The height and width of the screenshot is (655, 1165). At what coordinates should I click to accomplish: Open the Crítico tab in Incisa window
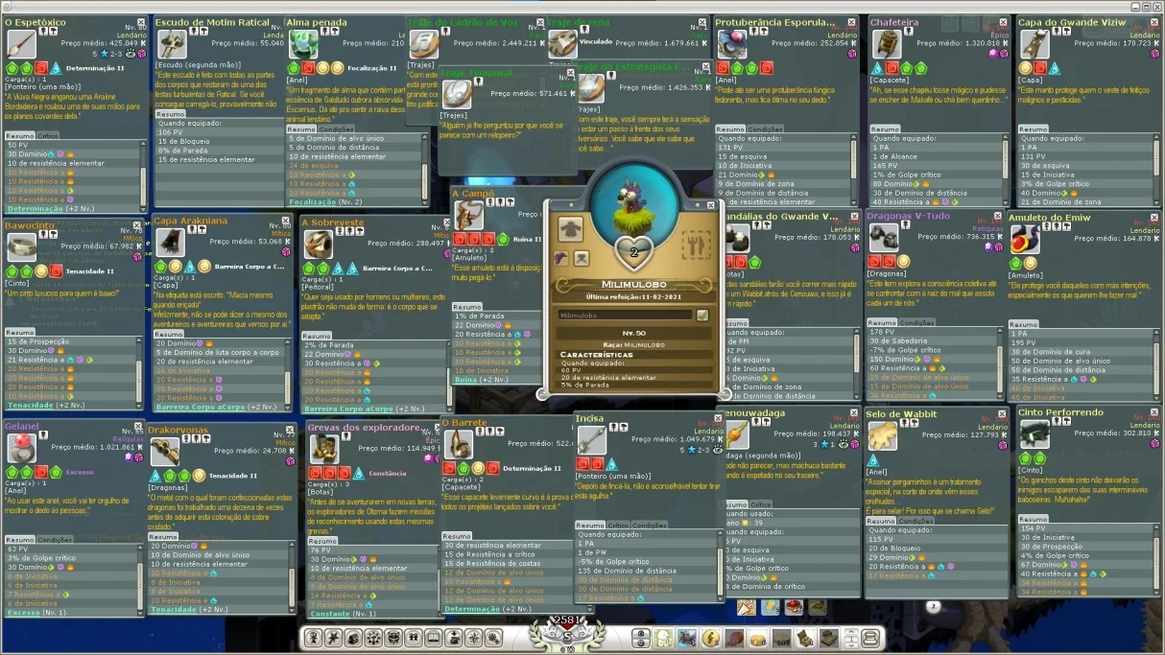point(618,526)
